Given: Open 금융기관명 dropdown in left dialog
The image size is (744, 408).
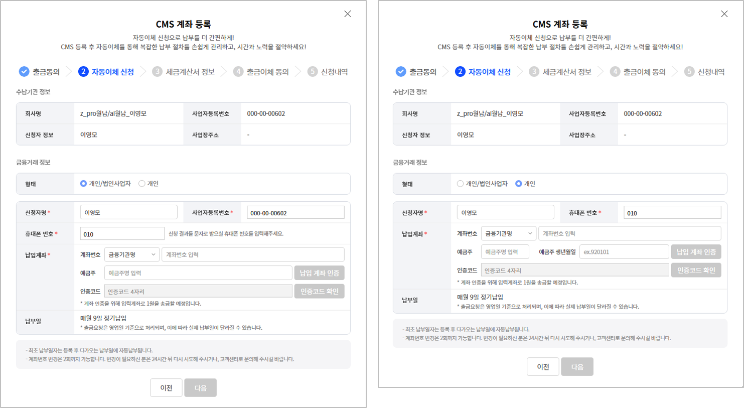Looking at the screenshot, I should coord(132,255).
